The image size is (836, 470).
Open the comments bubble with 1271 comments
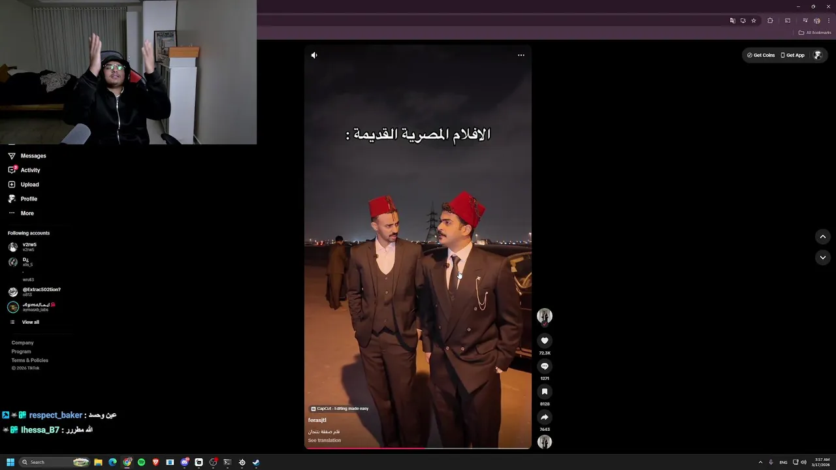[x=545, y=366]
